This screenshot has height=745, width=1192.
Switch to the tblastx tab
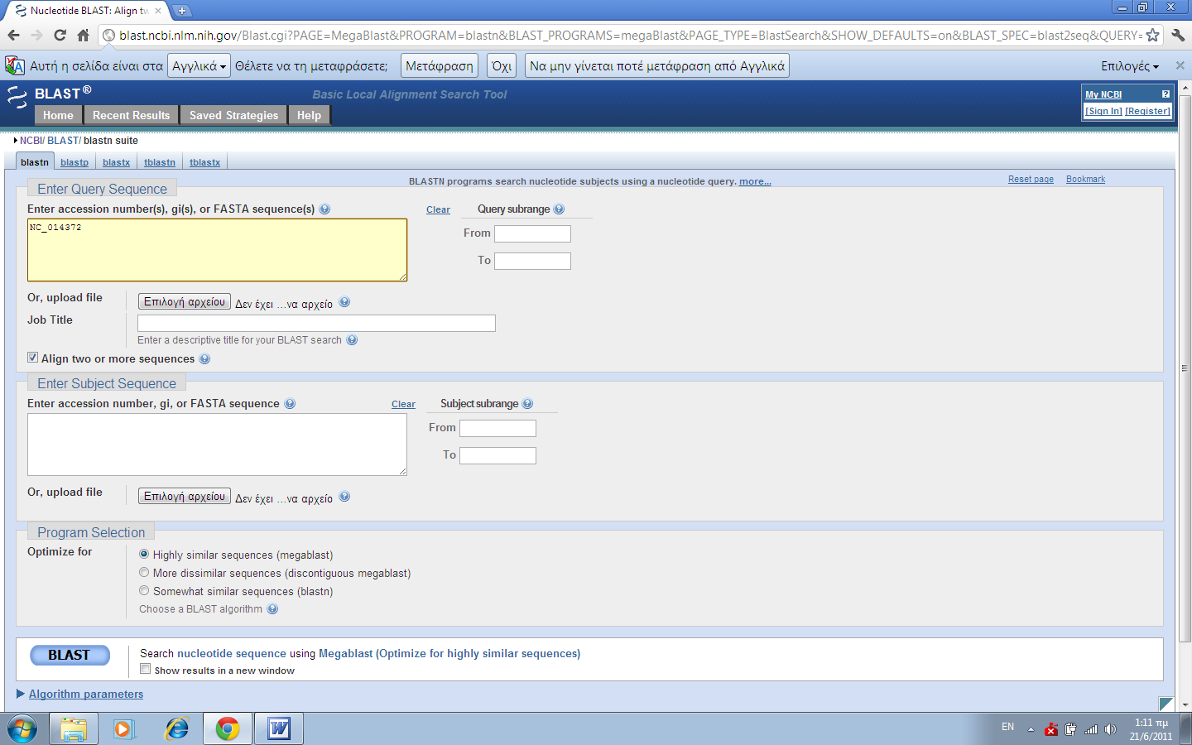click(x=204, y=162)
